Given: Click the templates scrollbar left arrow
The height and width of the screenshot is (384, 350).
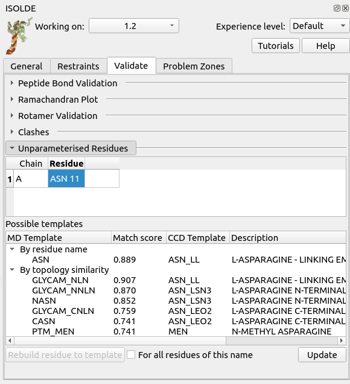Looking at the screenshot, I should [10, 341].
